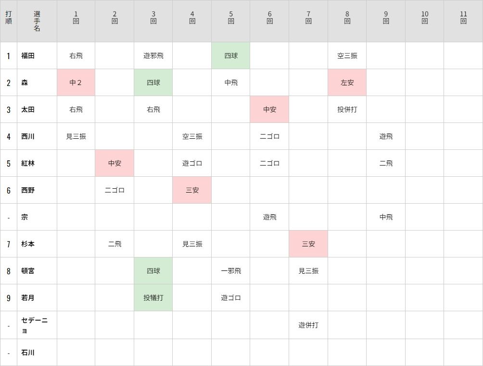Click Sugimoto's 7th inning 三安 cell
This screenshot has width=483, height=366.
tap(308, 244)
